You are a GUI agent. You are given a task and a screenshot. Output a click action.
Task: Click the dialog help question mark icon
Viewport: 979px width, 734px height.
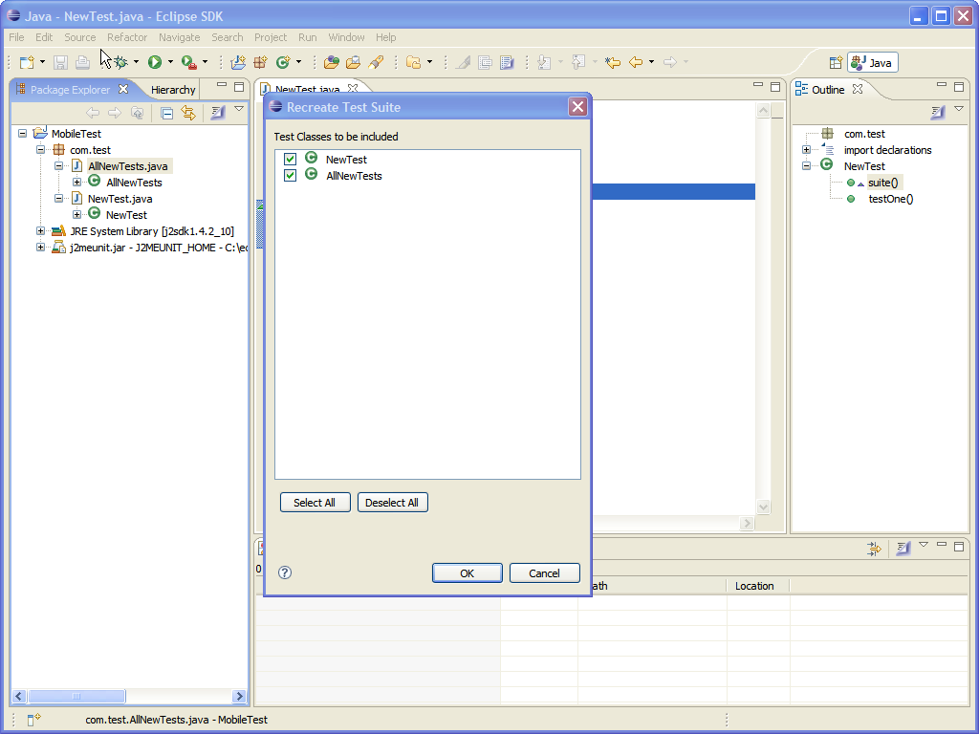pyautogui.click(x=285, y=572)
